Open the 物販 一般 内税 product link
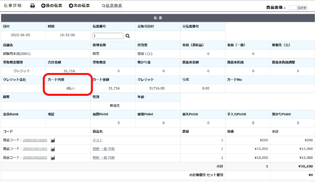The width and height of the screenshot is (315, 182). point(103,157)
